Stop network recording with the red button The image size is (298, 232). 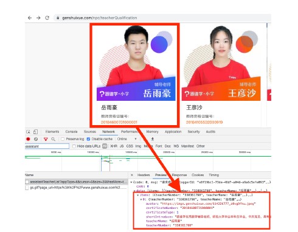click(28, 139)
